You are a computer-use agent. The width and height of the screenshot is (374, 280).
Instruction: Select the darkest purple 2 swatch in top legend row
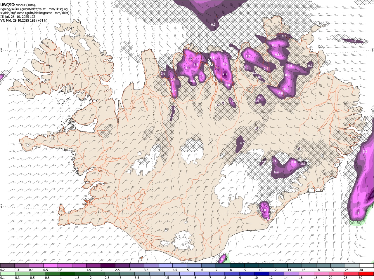(x=108, y=266)
